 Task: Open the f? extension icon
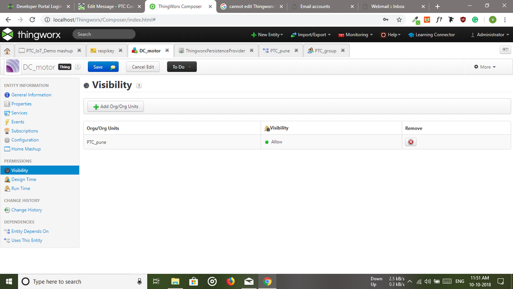point(439,20)
